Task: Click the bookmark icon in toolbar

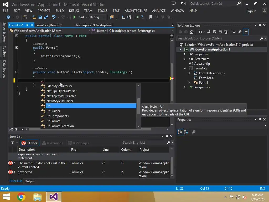Action: tap(151, 17)
